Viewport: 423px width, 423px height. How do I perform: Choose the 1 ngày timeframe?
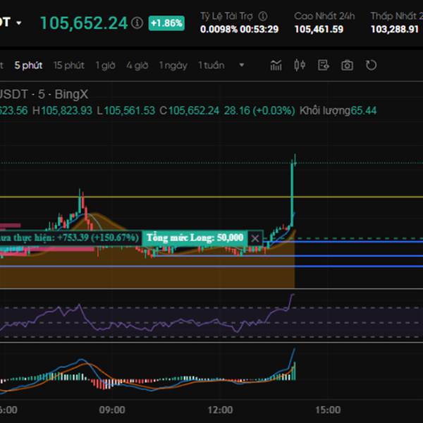173,65
